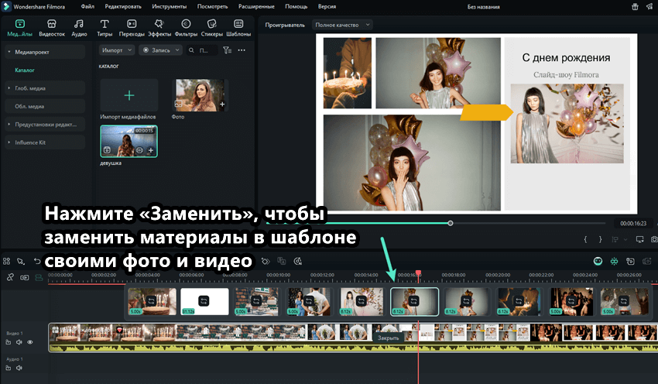658x384 pixels.
Task: Click Replace icon on the highlighted selected clip
Action: [414, 301]
